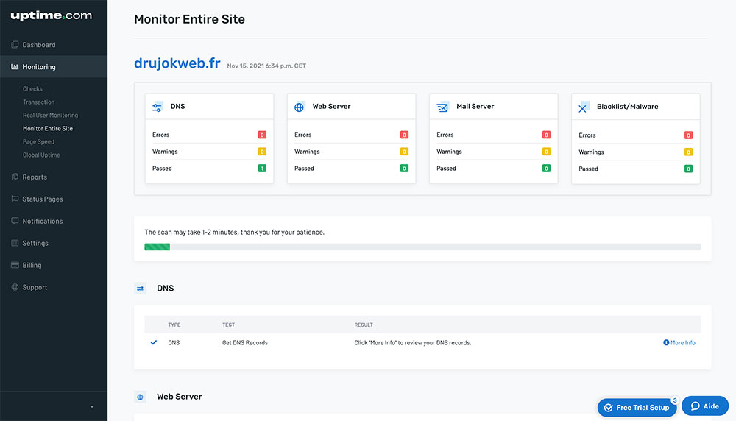Click the Web Server section heading

[180, 397]
